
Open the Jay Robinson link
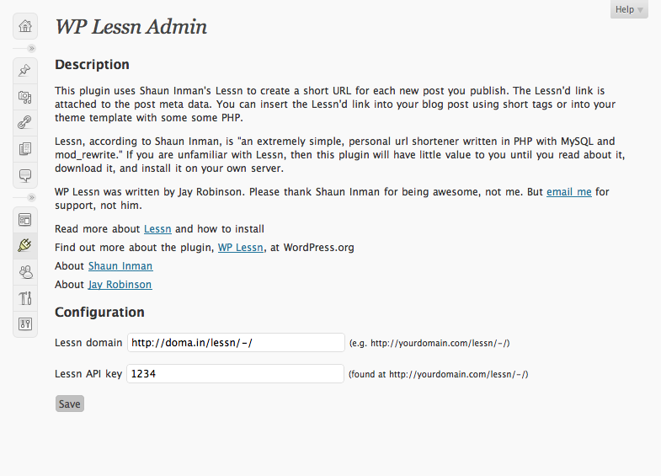(x=120, y=285)
